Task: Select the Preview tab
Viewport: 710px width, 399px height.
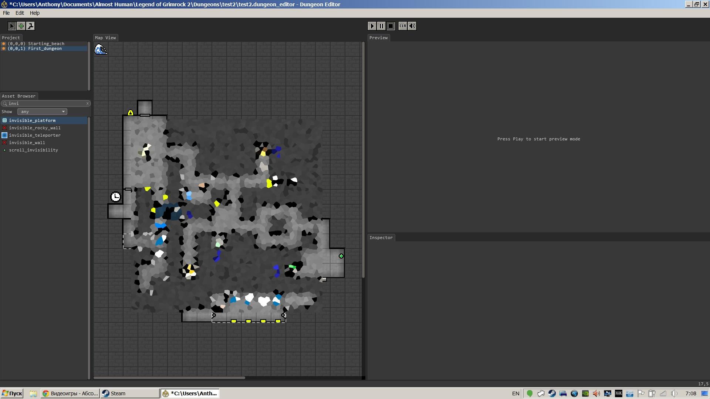Action: pos(379,38)
